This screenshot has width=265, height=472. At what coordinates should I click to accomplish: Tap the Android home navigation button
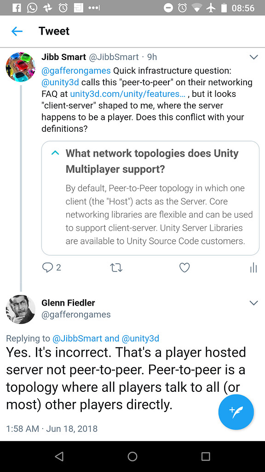coord(132,456)
